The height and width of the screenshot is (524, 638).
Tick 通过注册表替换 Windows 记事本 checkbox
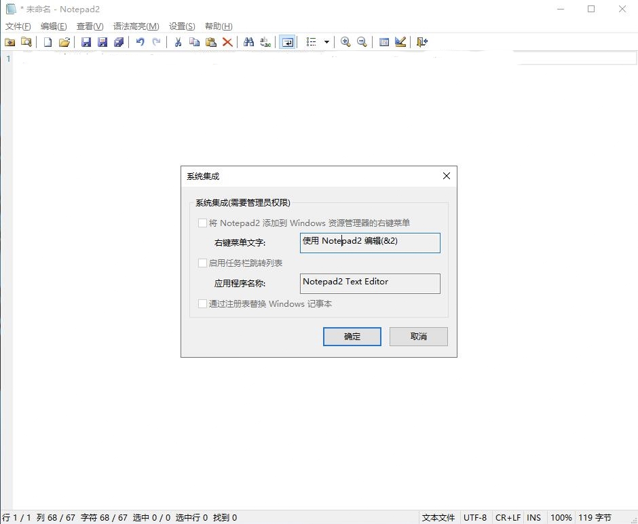[x=202, y=304]
